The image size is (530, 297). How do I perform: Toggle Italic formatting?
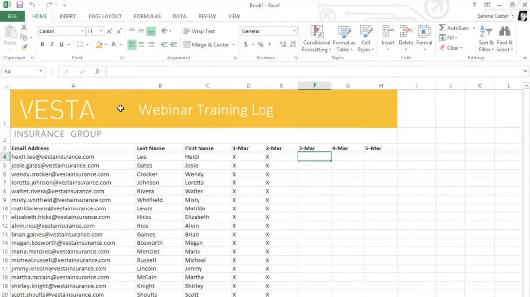52,44
